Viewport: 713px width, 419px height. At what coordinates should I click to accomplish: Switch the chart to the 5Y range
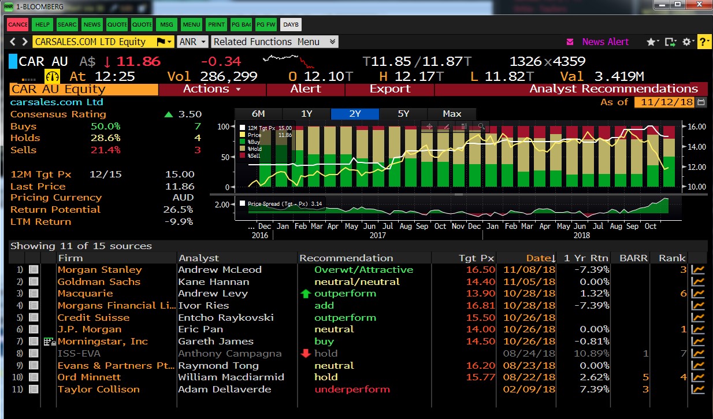[x=403, y=114]
